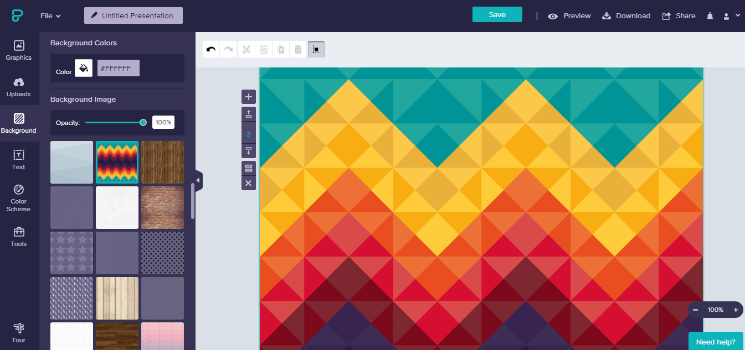Toggle the align-to-canvas toolbar icon

pos(316,49)
